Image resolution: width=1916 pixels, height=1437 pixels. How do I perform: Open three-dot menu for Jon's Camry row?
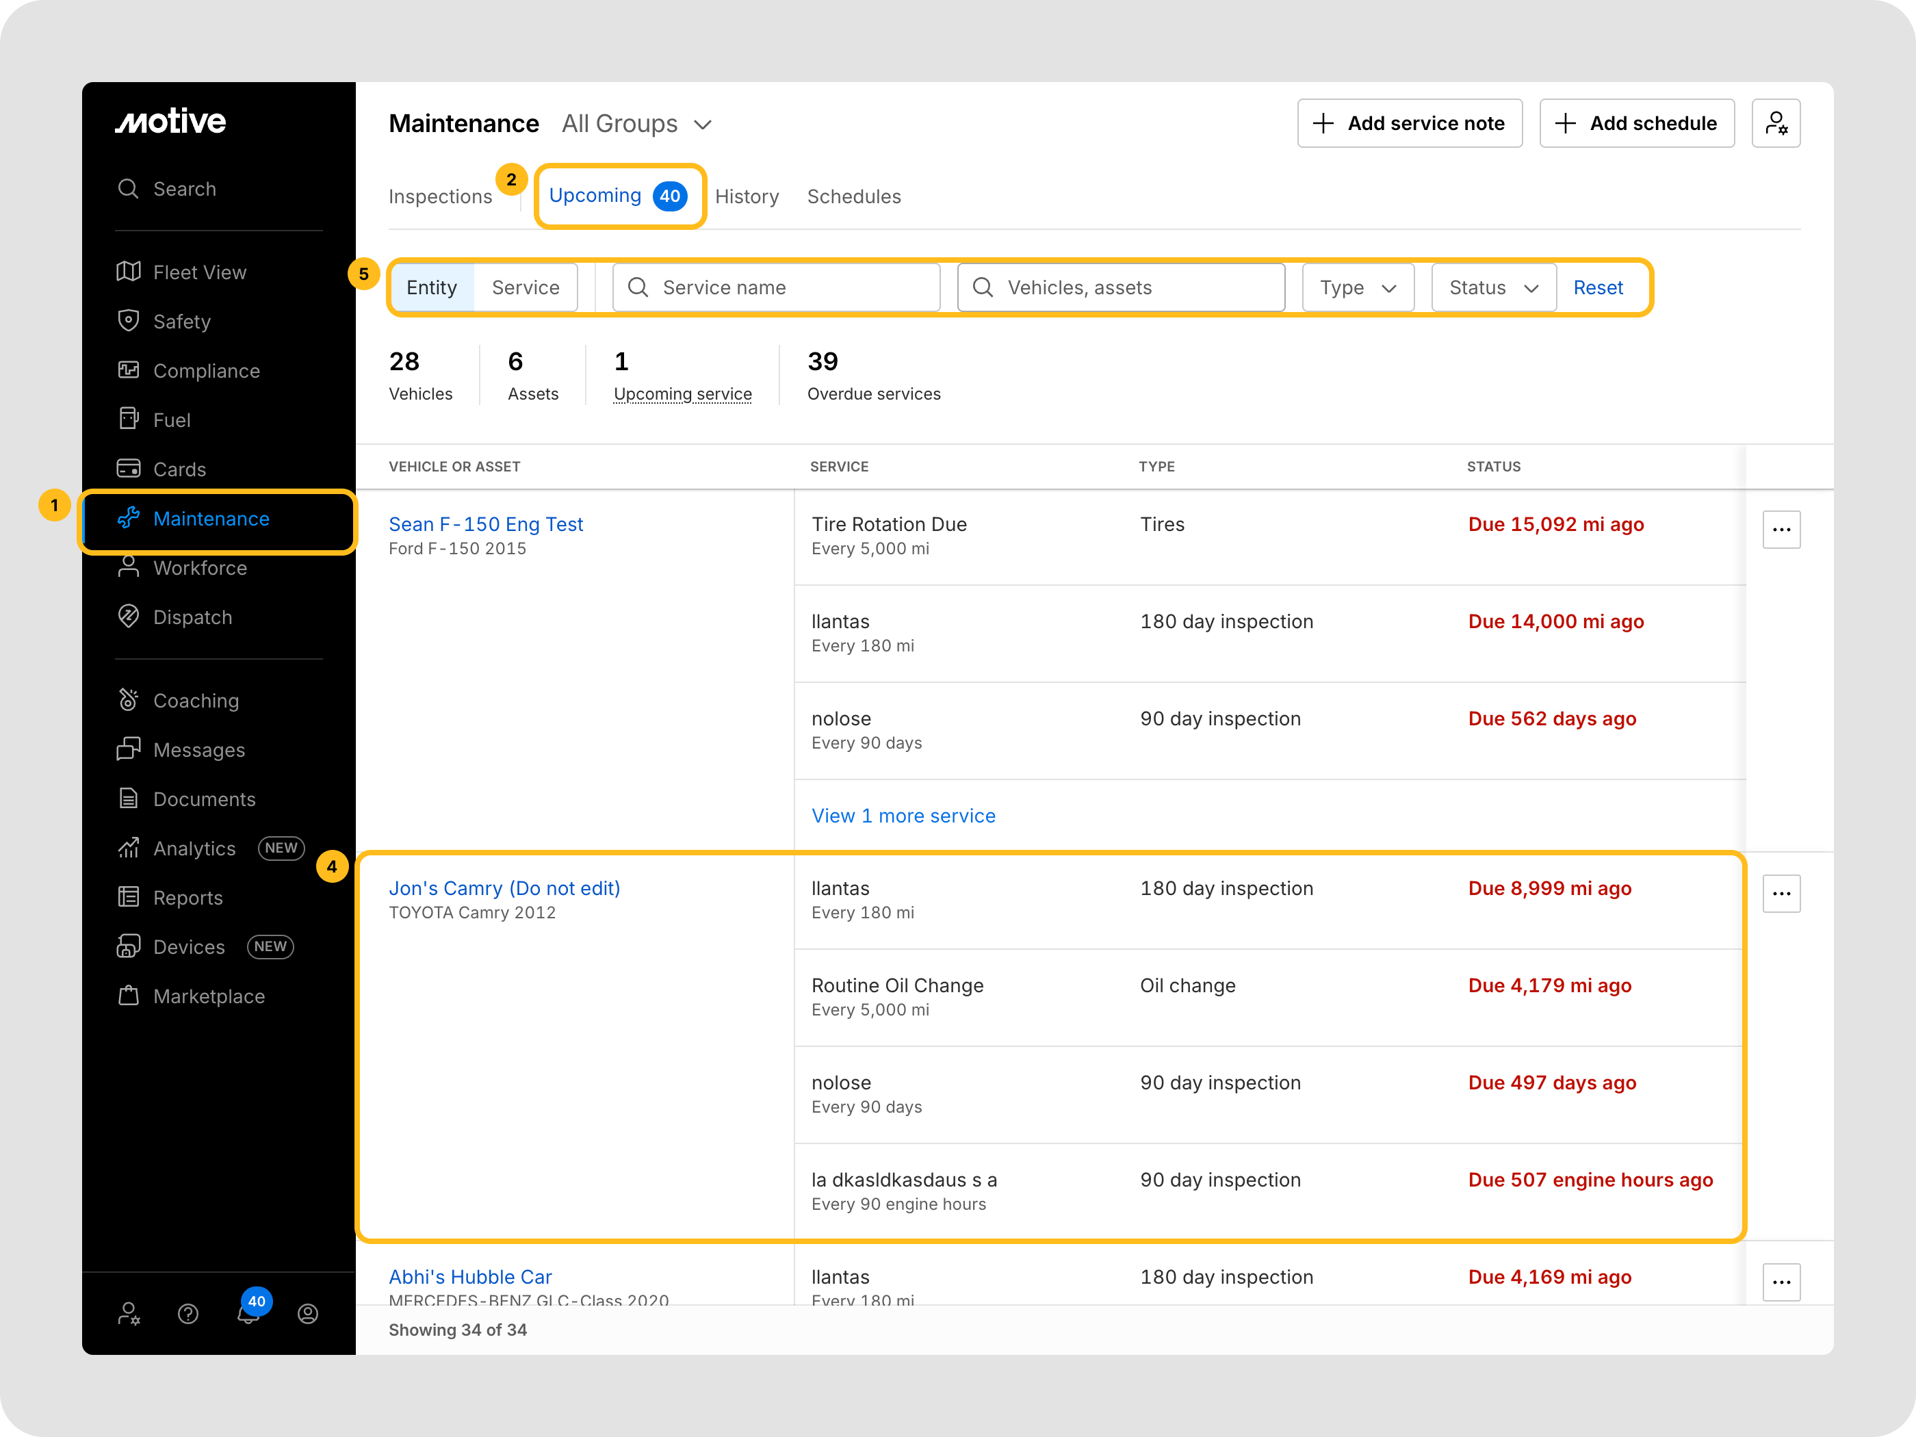(1781, 893)
